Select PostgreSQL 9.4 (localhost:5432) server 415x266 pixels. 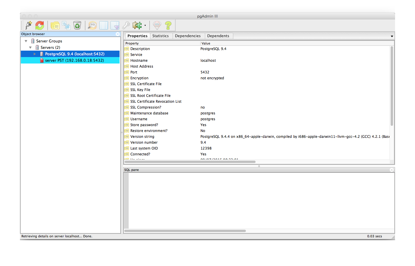[75, 54]
